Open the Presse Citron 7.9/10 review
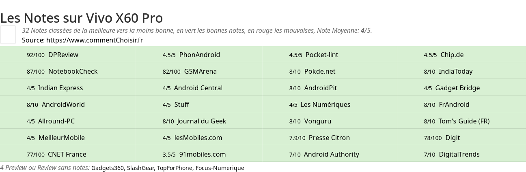The image size is (526, 172). pyautogui.click(x=319, y=138)
